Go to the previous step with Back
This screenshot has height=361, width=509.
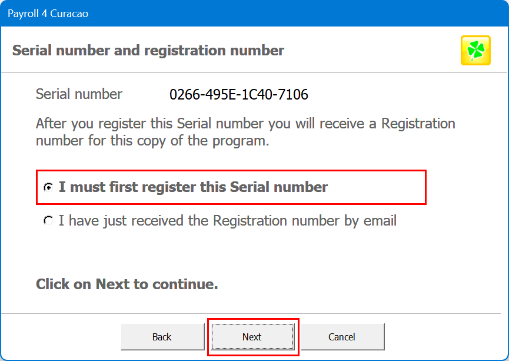tap(162, 337)
